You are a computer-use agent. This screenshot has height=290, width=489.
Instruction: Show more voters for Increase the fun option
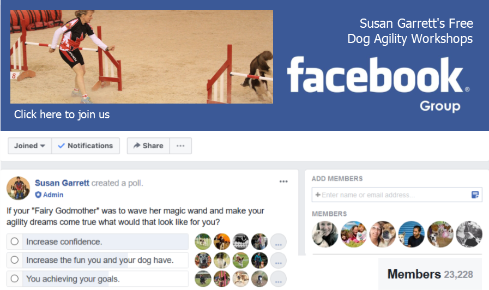click(279, 261)
